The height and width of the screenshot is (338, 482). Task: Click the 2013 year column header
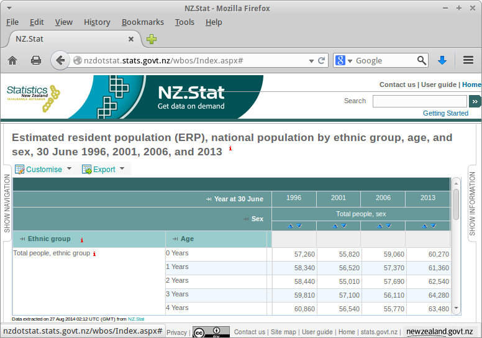[x=427, y=198]
